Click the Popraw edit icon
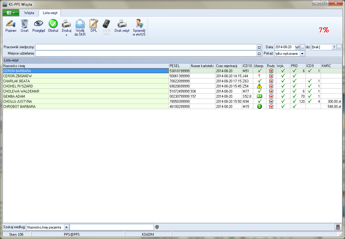This screenshot has width=345, height=239. click(x=11, y=24)
